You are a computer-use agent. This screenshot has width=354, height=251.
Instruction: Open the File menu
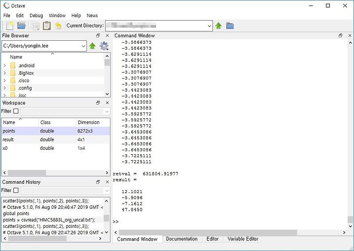click(x=7, y=16)
